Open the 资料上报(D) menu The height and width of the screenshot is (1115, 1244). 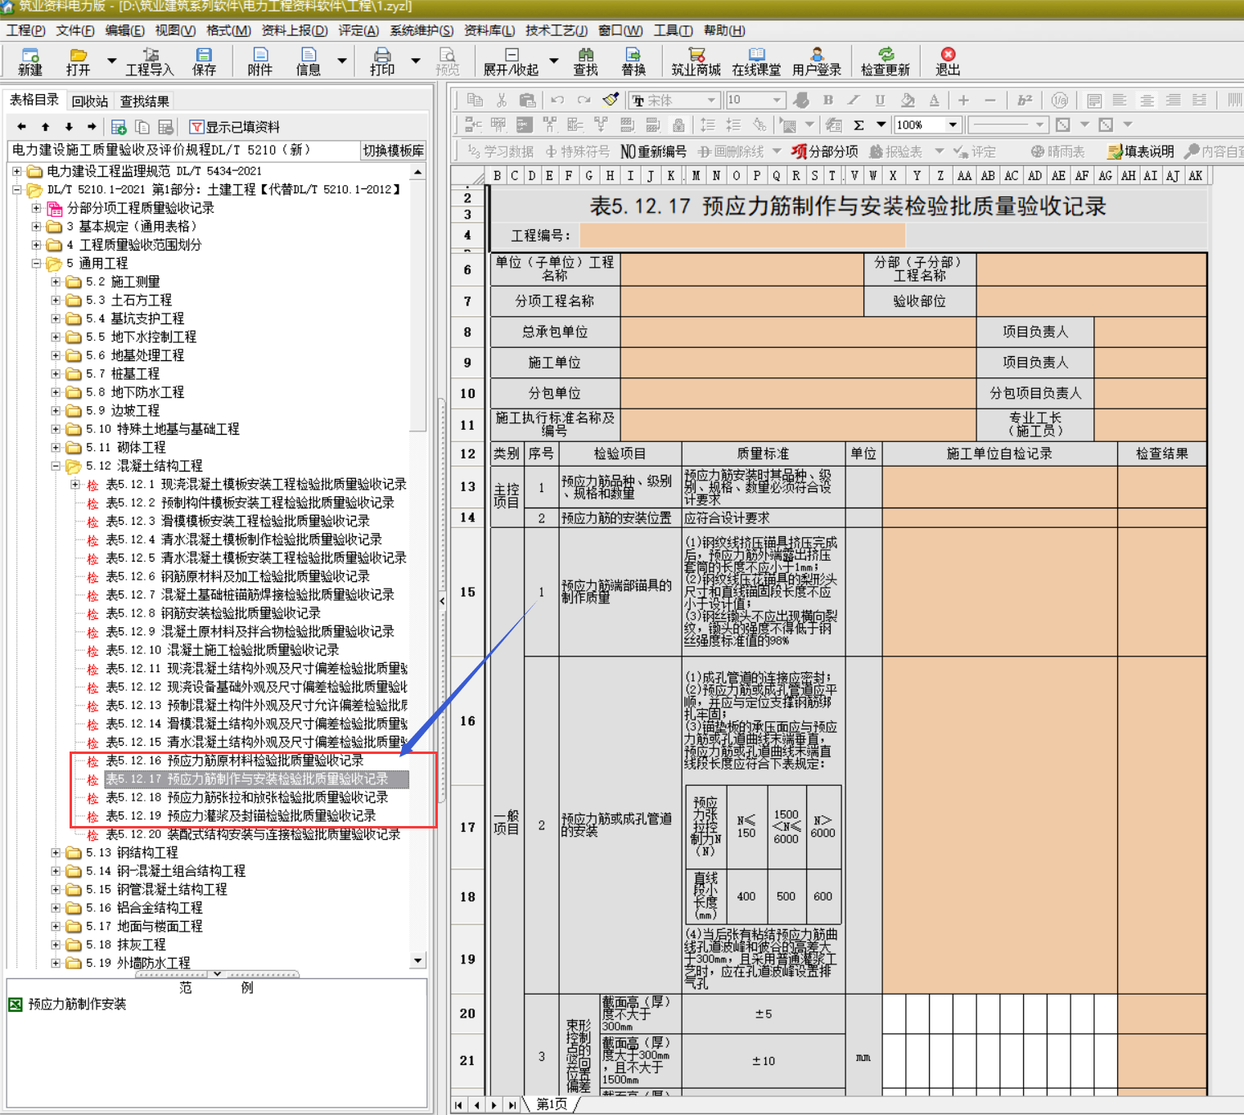pos(295,30)
